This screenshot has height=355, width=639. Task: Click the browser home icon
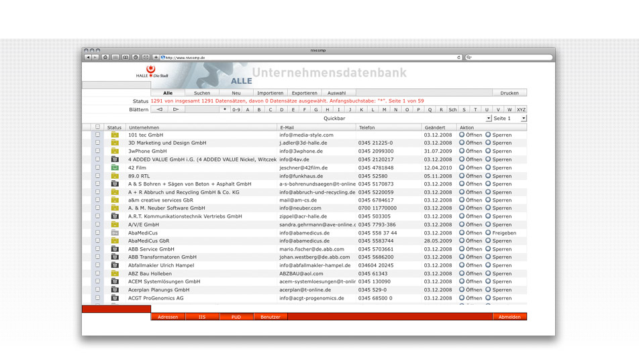pyautogui.click(x=105, y=58)
